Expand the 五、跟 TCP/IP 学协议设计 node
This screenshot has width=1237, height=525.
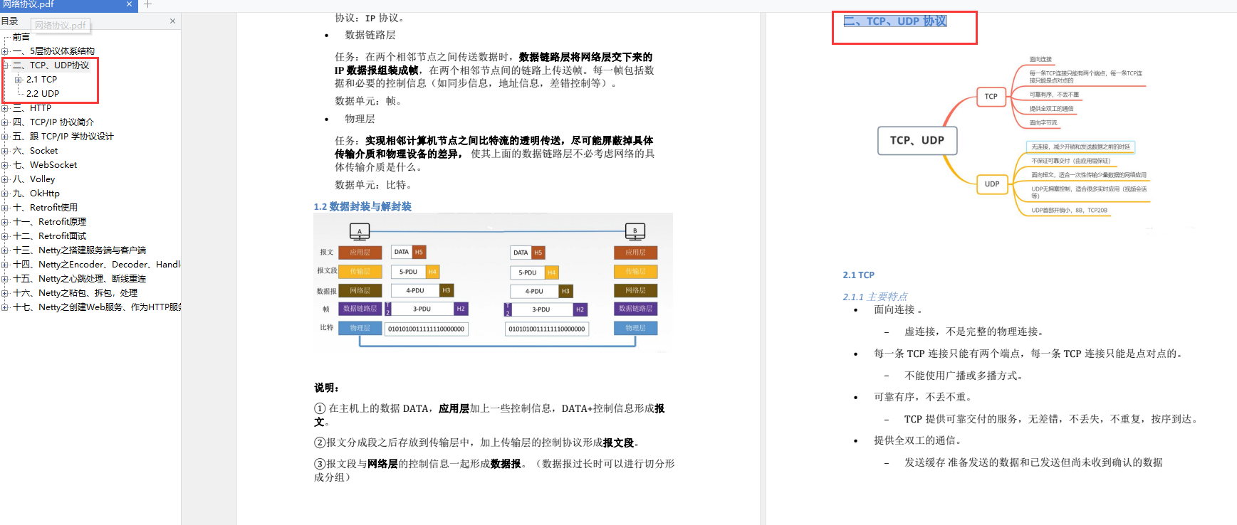click(x=5, y=137)
